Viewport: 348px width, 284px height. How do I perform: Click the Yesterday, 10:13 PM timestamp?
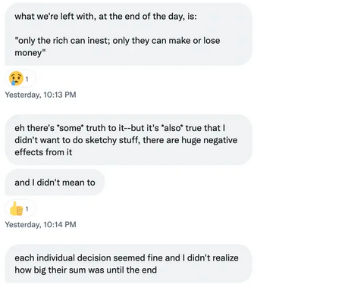pos(40,95)
